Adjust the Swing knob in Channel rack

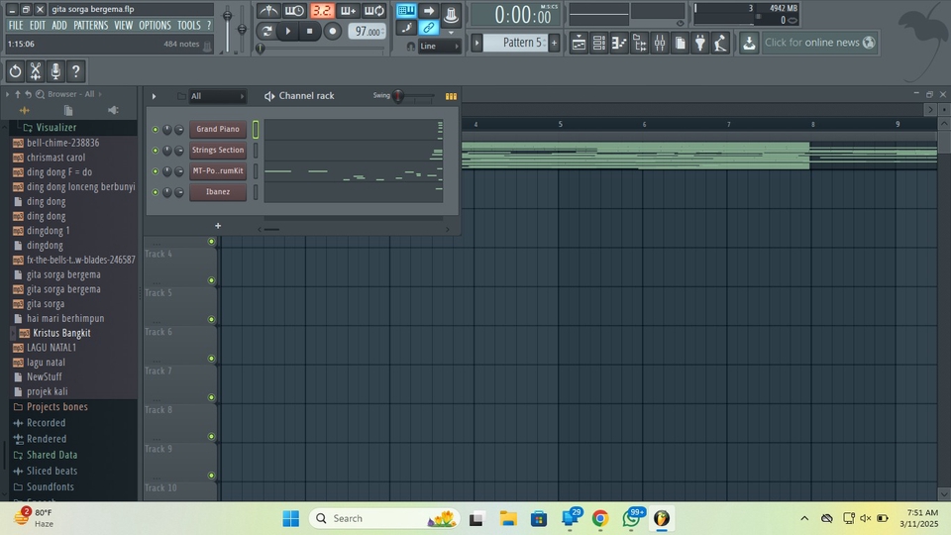pos(398,96)
